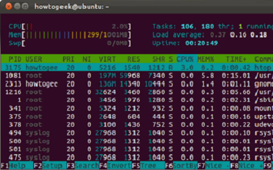Close the terminal with the red window button

point(9,6)
